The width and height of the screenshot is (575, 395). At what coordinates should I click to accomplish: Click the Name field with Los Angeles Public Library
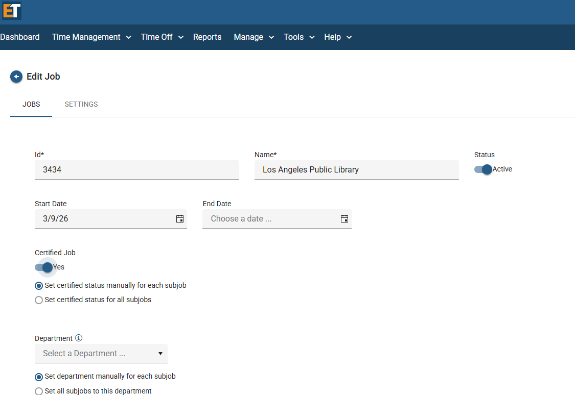click(x=356, y=170)
